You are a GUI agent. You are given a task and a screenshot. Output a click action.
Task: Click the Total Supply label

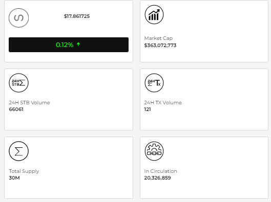click(x=24, y=171)
